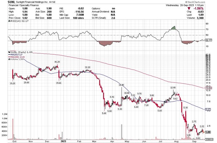Click the '9.70' price label

tap(139, 94)
